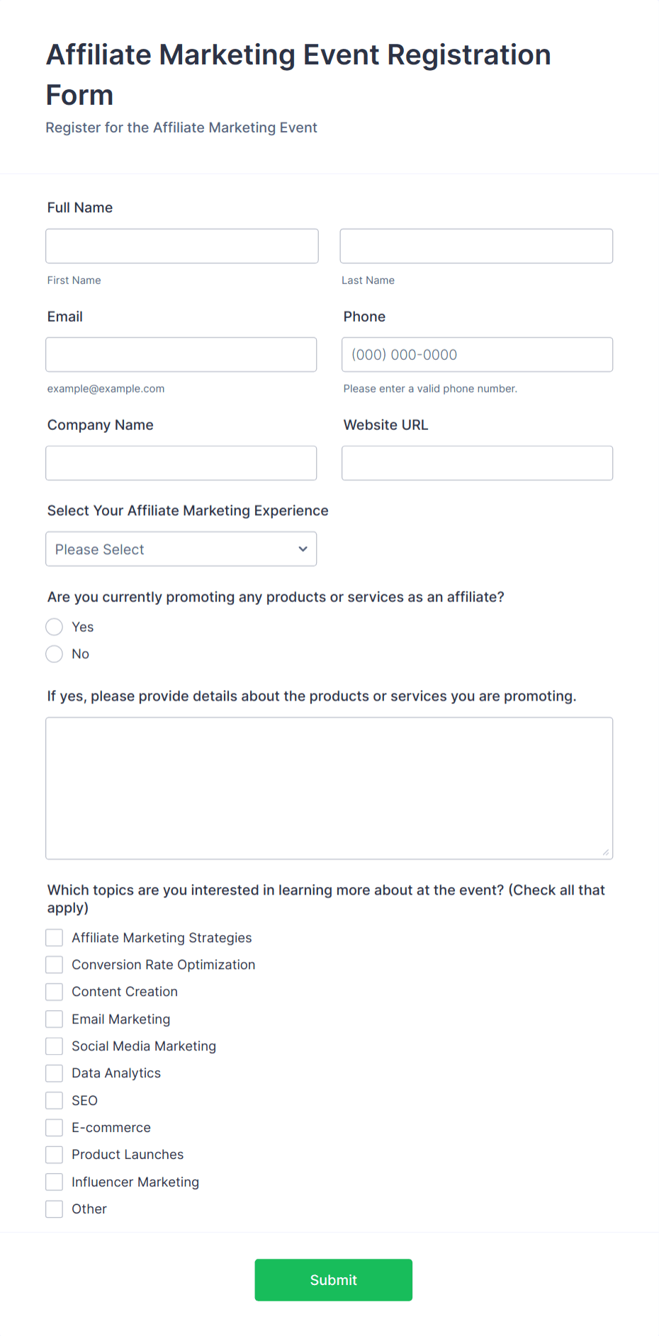659x1336 pixels.
Task: Click the Email input field
Action: [x=181, y=354]
